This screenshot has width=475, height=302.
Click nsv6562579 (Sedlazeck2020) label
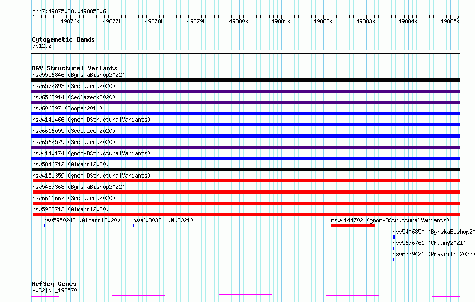74,142
